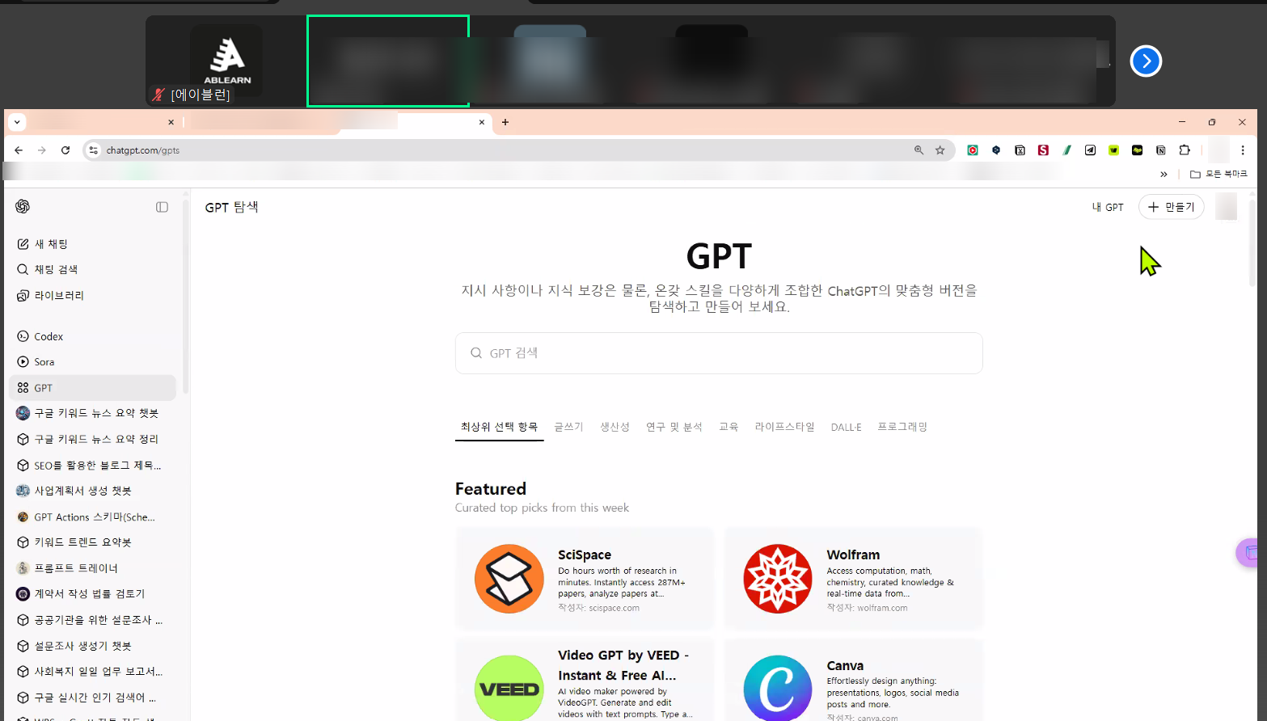Click the green slash extension icon

(x=1066, y=150)
